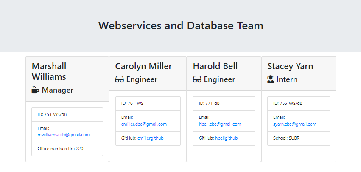The width and height of the screenshot is (361, 172).
Task: Click the Manager role label
Action: pyautogui.click(x=58, y=90)
